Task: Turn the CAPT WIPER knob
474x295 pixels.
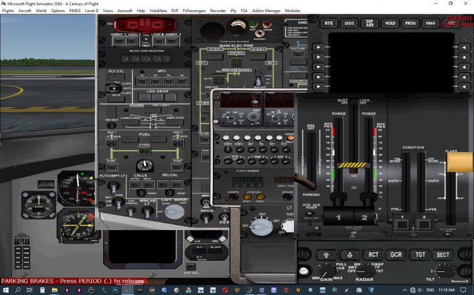Action: [174, 211]
